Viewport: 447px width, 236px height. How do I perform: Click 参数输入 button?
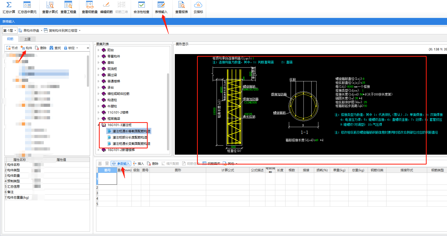pyautogui.click(x=121, y=163)
